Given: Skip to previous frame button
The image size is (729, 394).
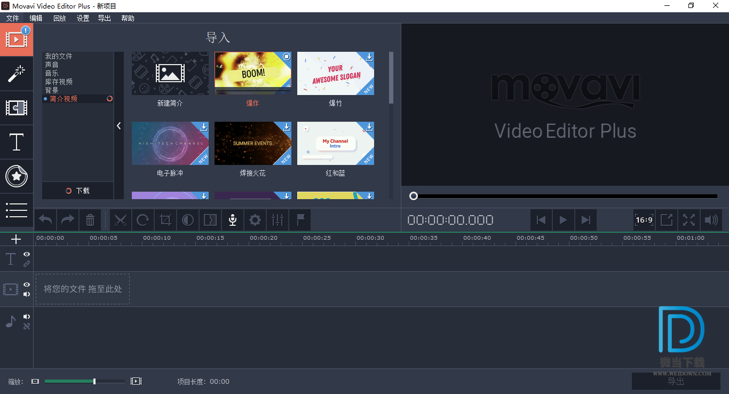Looking at the screenshot, I should pos(541,220).
